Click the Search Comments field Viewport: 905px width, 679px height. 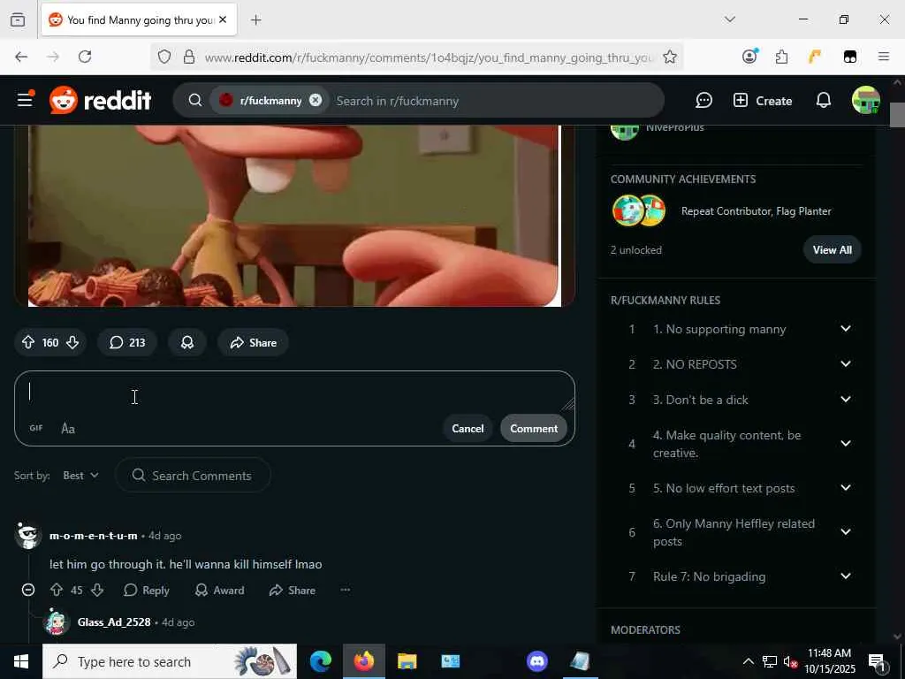[193, 475]
